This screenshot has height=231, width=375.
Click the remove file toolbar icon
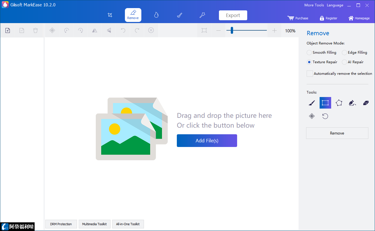(22, 30)
